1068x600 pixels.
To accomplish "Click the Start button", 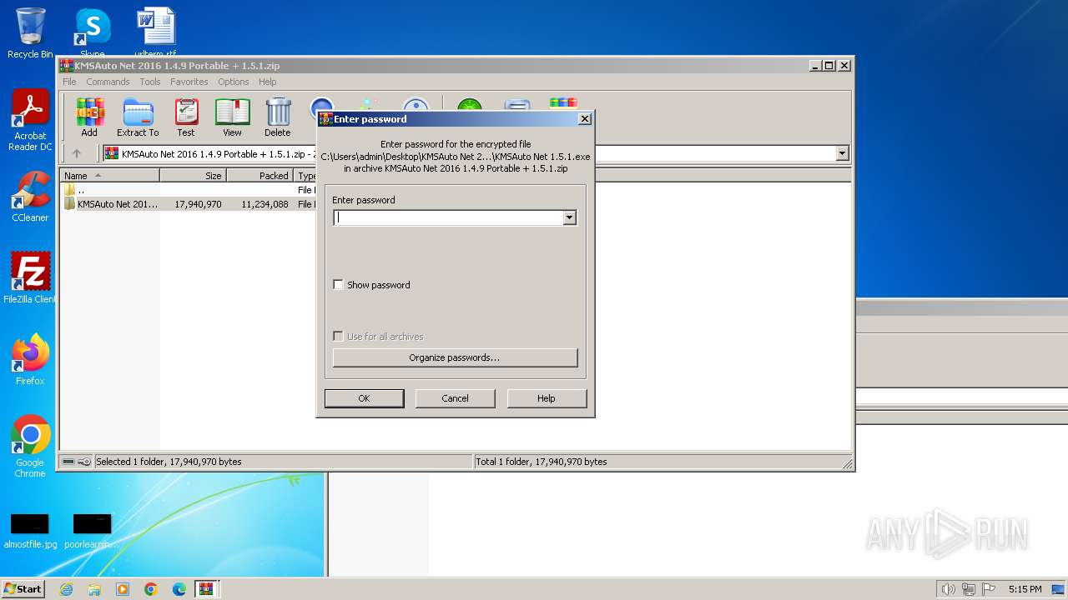I will point(23,589).
